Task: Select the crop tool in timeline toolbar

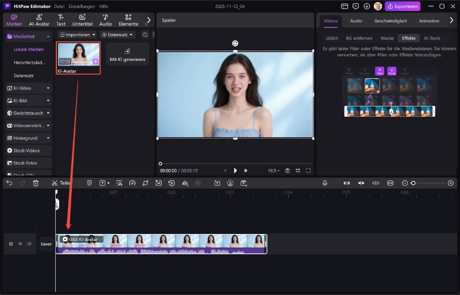Action: [x=145, y=183]
